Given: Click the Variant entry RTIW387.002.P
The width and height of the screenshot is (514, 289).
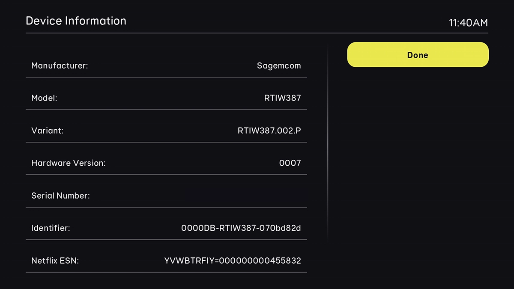Looking at the screenshot, I should coord(269,130).
